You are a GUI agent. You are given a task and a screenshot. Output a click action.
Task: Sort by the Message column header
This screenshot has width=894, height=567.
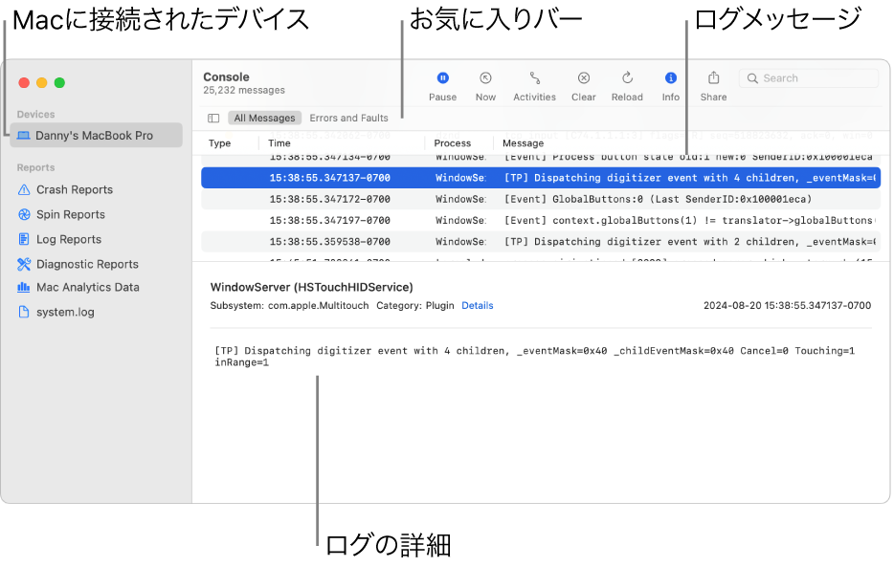click(523, 143)
